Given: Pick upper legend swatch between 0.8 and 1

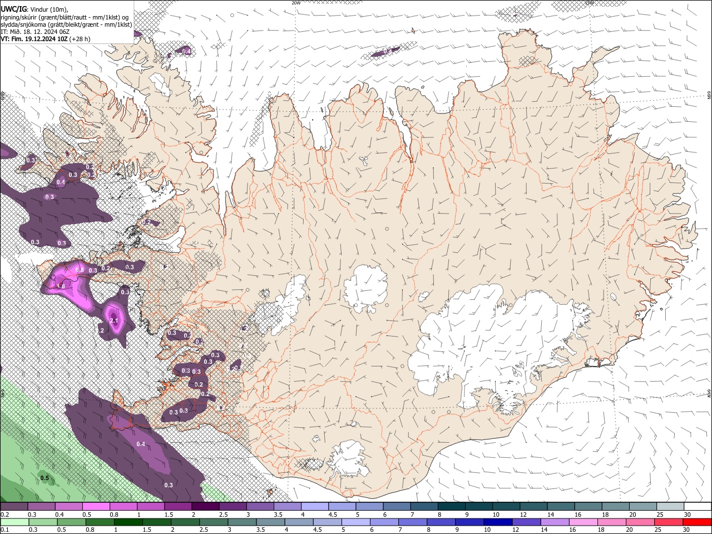Looking at the screenshot, I should (123, 507).
